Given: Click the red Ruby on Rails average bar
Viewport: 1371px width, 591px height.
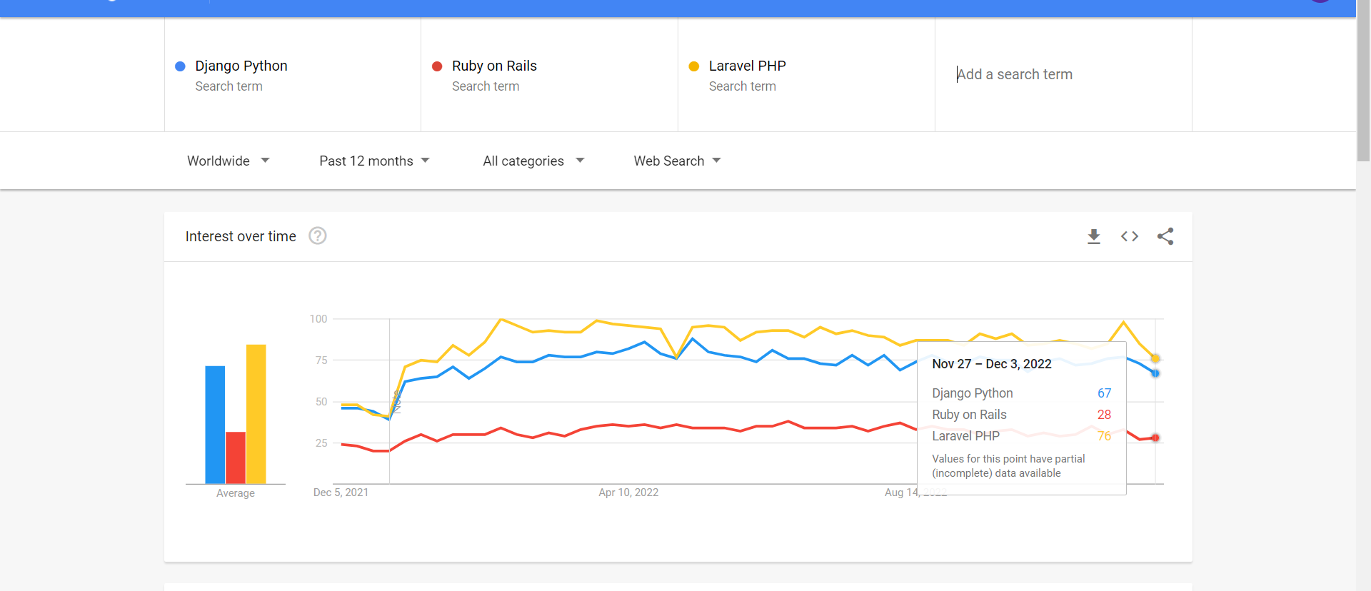Looking at the screenshot, I should (x=236, y=458).
